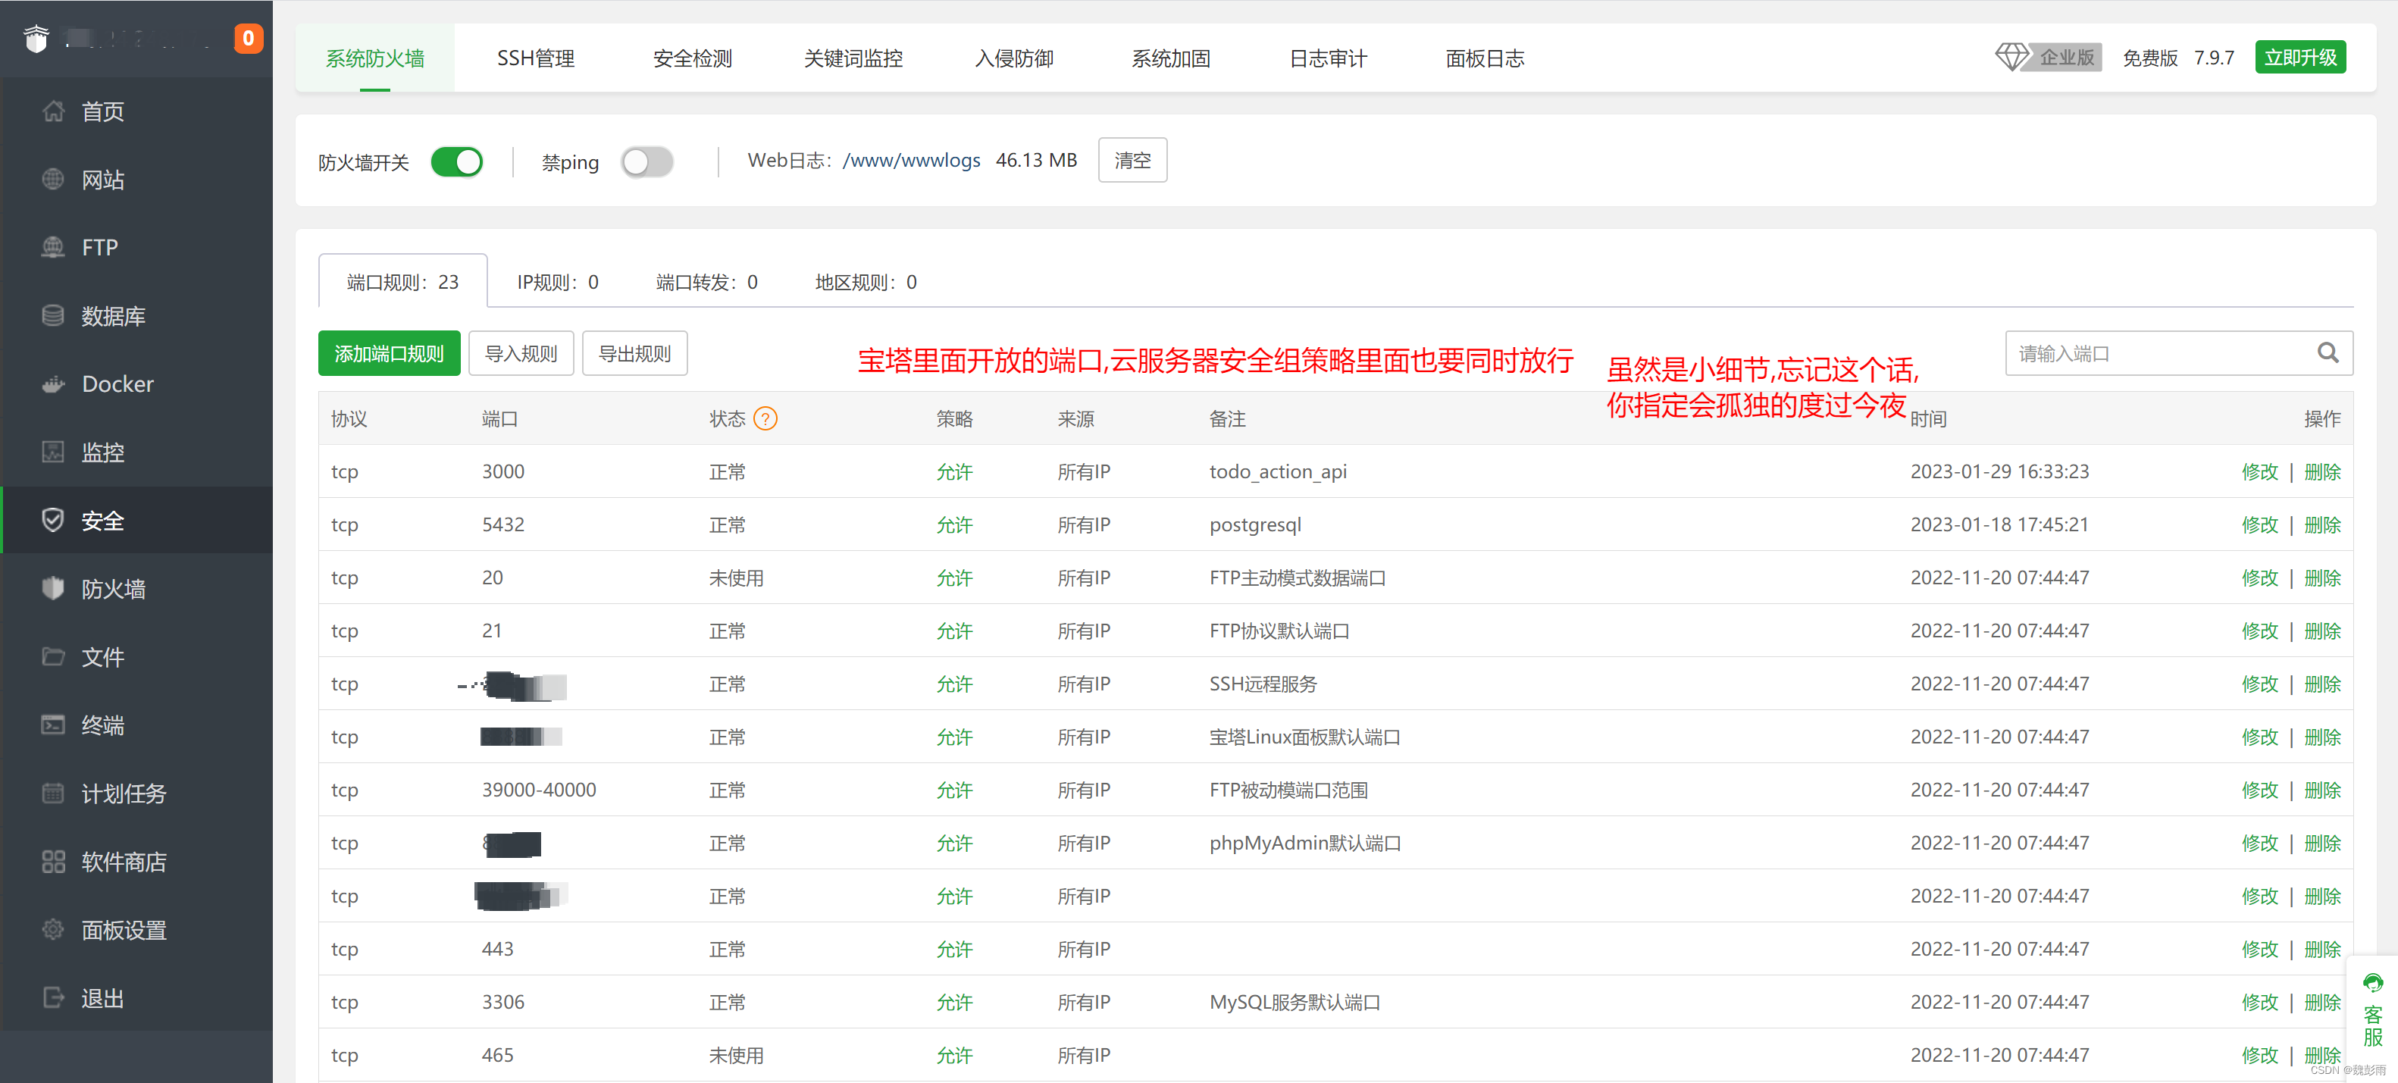2398x1083 pixels.
Task: Click the panel settings gear icon
Action: pos(53,929)
